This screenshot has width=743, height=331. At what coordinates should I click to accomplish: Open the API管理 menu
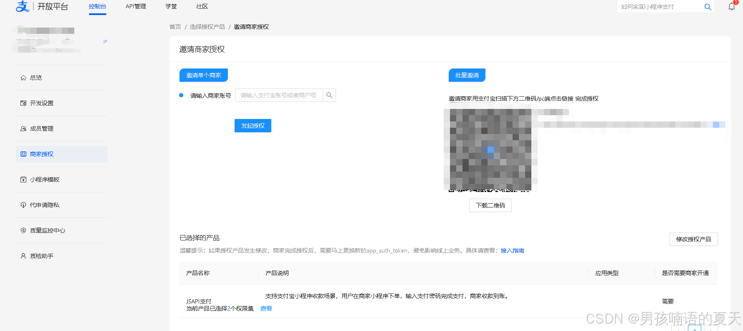pyautogui.click(x=136, y=6)
